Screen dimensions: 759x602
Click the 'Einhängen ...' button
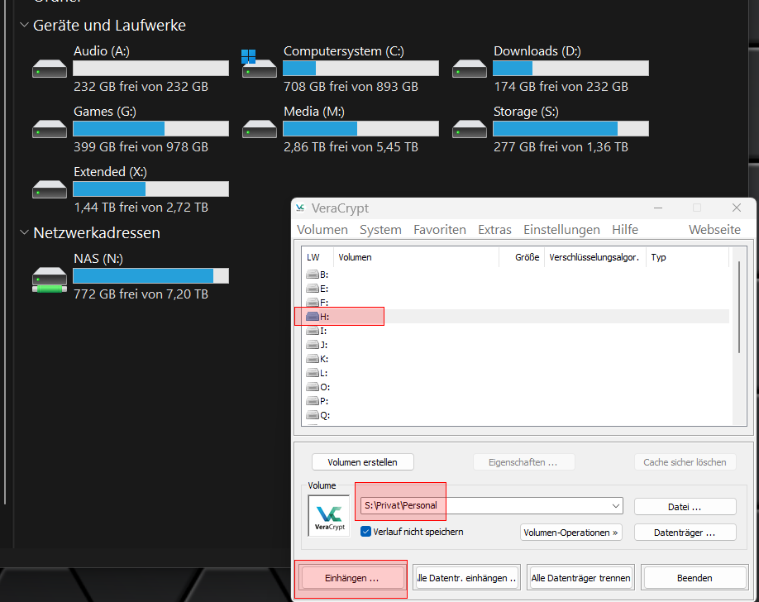[352, 578]
